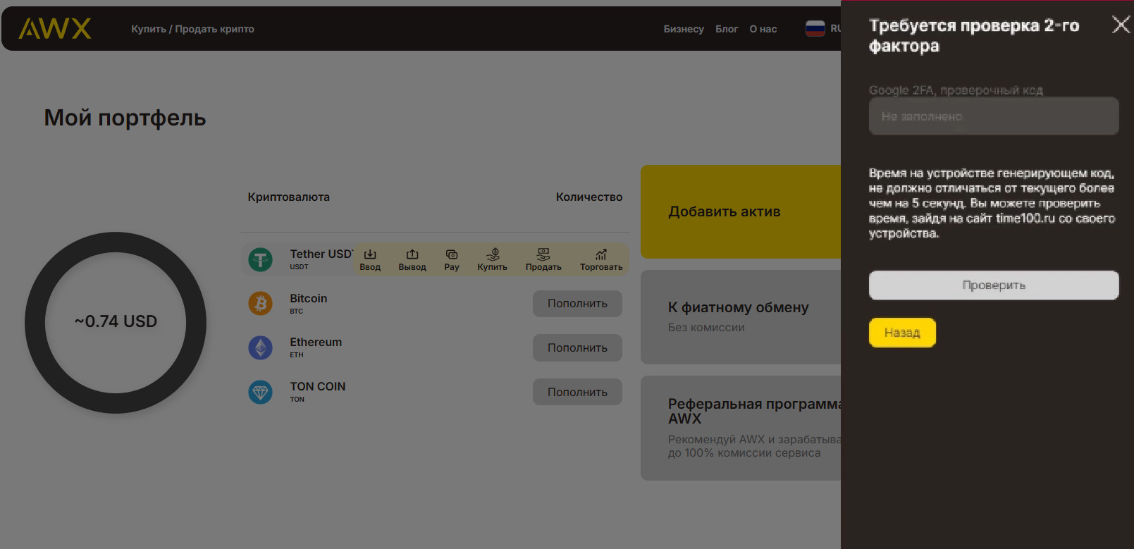Select the Ethereum coin icon
The image size is (1134, 549).
coord(261,347)
